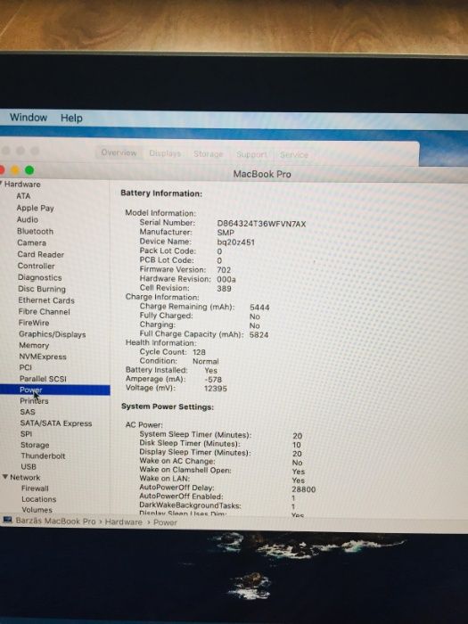Screen dimensions: 468x624
Task: Select Graphics/Displays in the sidebar
Action: pyautogui.click(x=52, y=334)
